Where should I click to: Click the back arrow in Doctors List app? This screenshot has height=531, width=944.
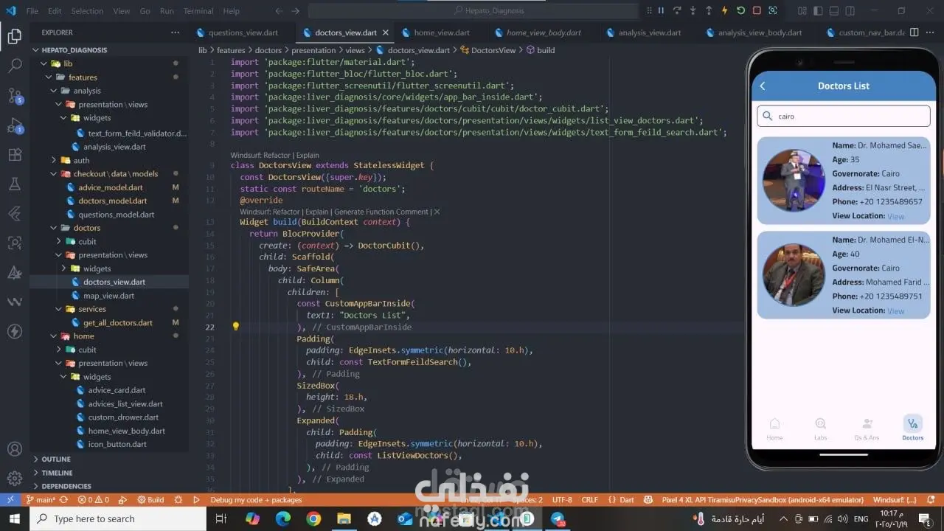(x=763, y=86)
